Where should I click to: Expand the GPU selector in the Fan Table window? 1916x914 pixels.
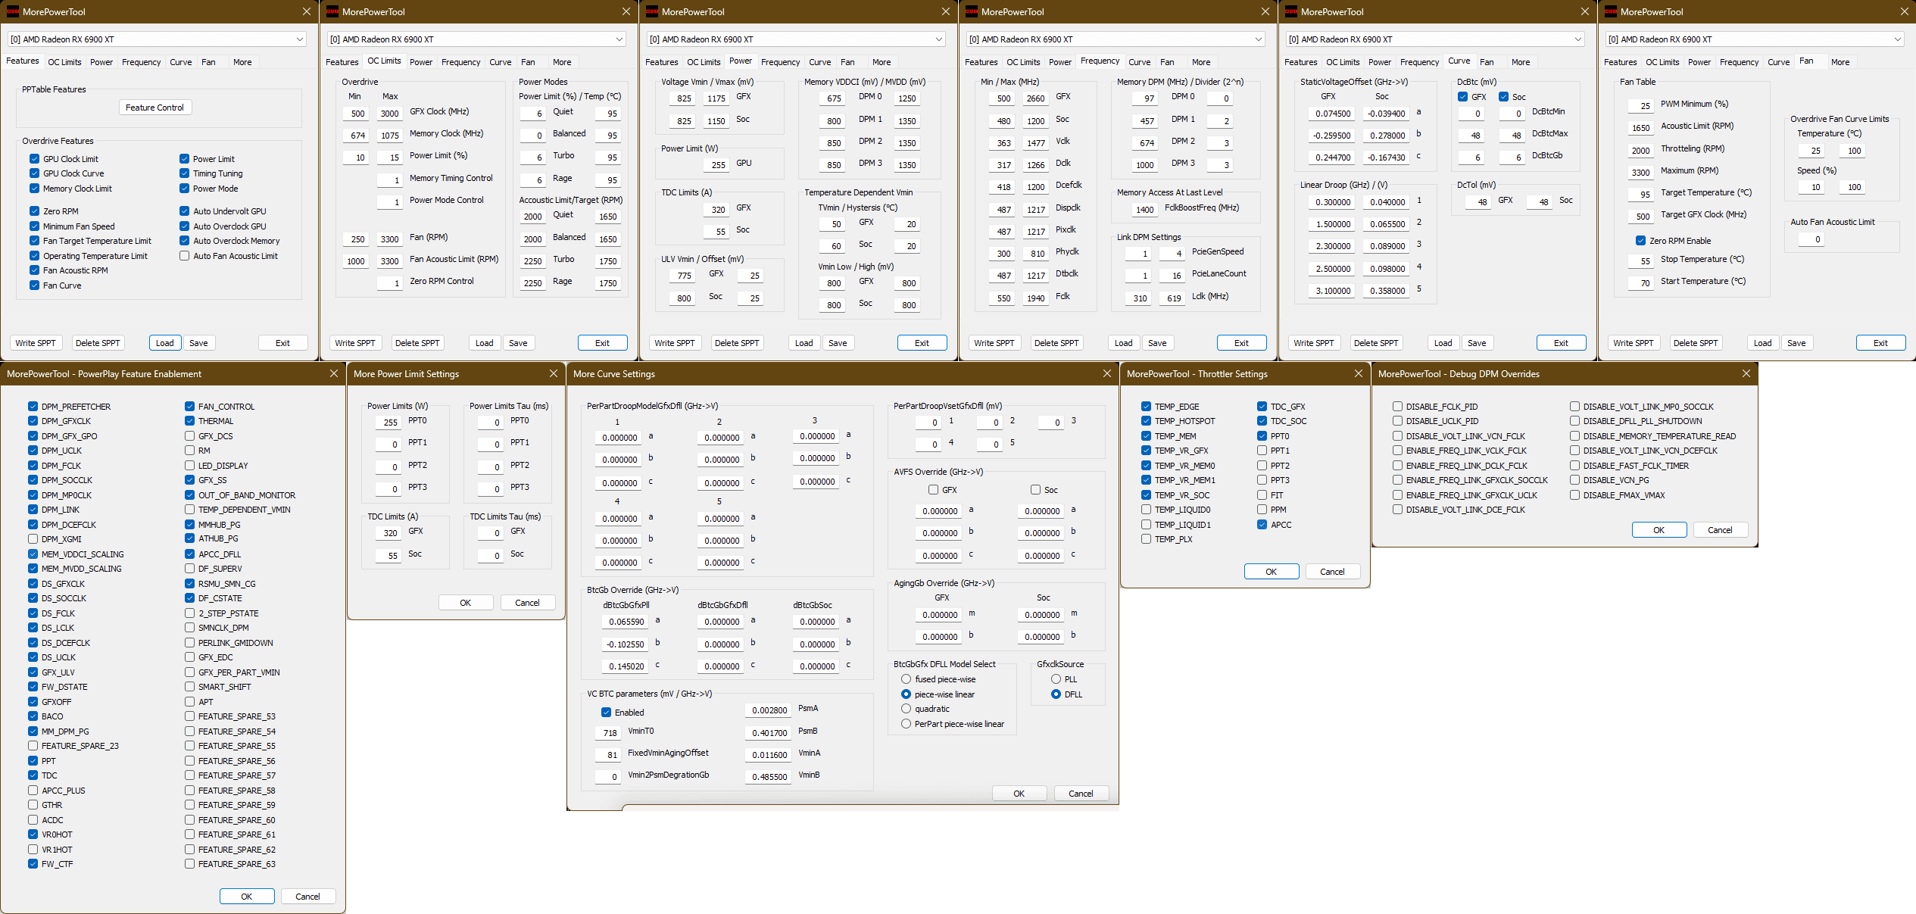tap(1755, 39)
